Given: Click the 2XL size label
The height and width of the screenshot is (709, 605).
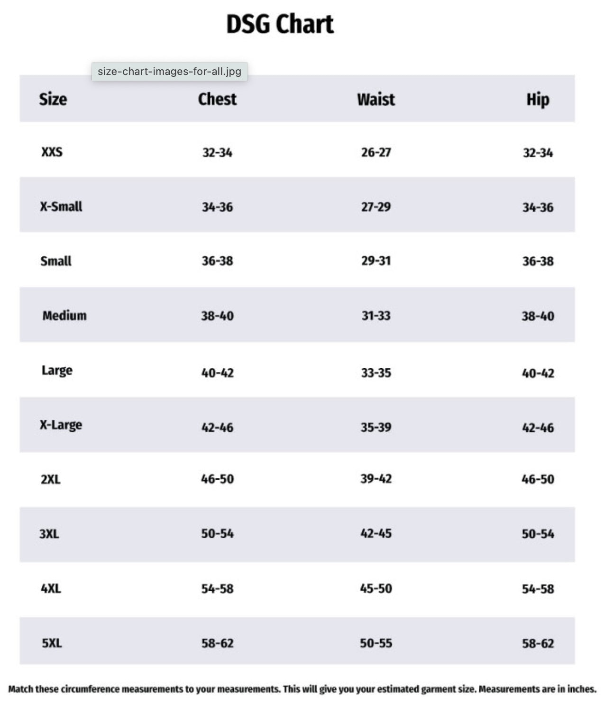Looking at the screenshot, I should [51, 479].
